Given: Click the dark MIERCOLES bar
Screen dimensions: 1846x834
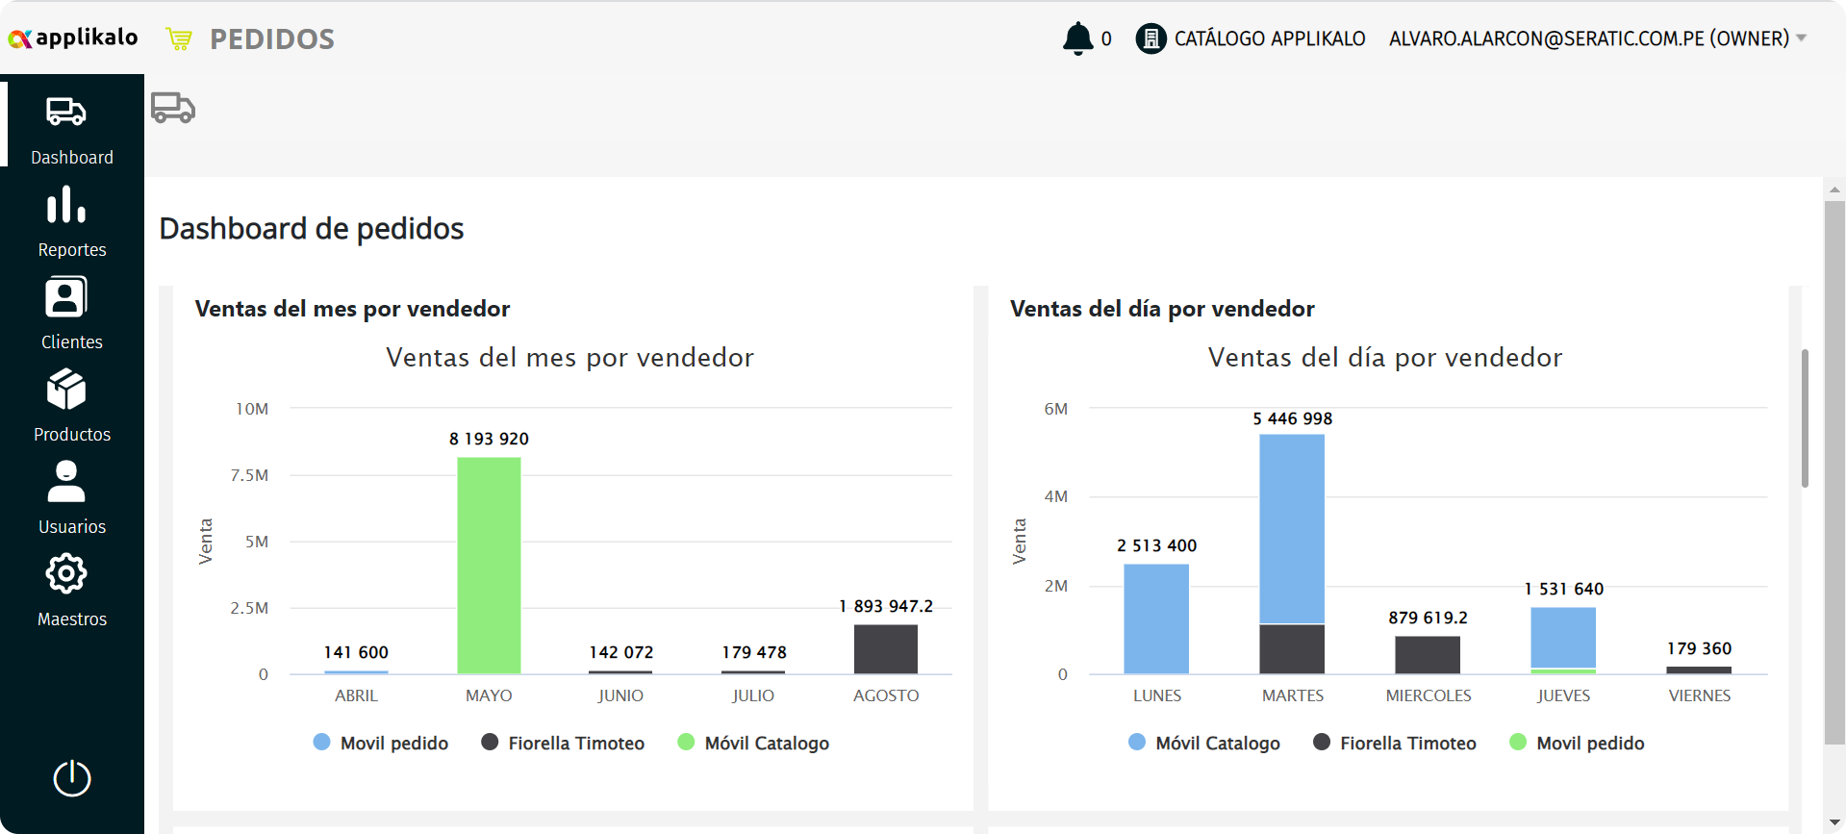Looking at the screenshot, I should pyautogui.click(x=1428, y=655).
